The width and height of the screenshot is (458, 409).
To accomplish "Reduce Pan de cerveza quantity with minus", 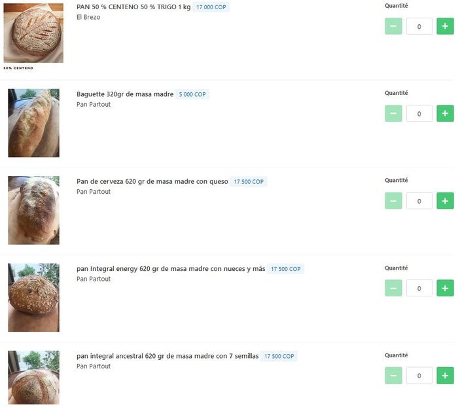I will click(x=393, y=201).
